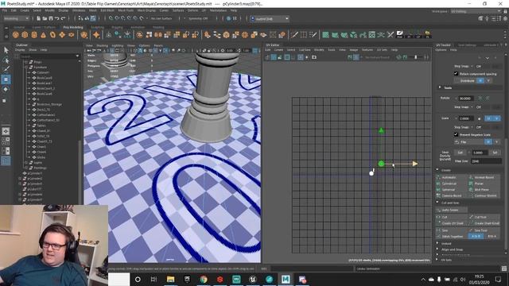The image size is (509, 286).
Task: Open the Mesh Display menu
Action: pyautogui.click(x=146, y=10)
